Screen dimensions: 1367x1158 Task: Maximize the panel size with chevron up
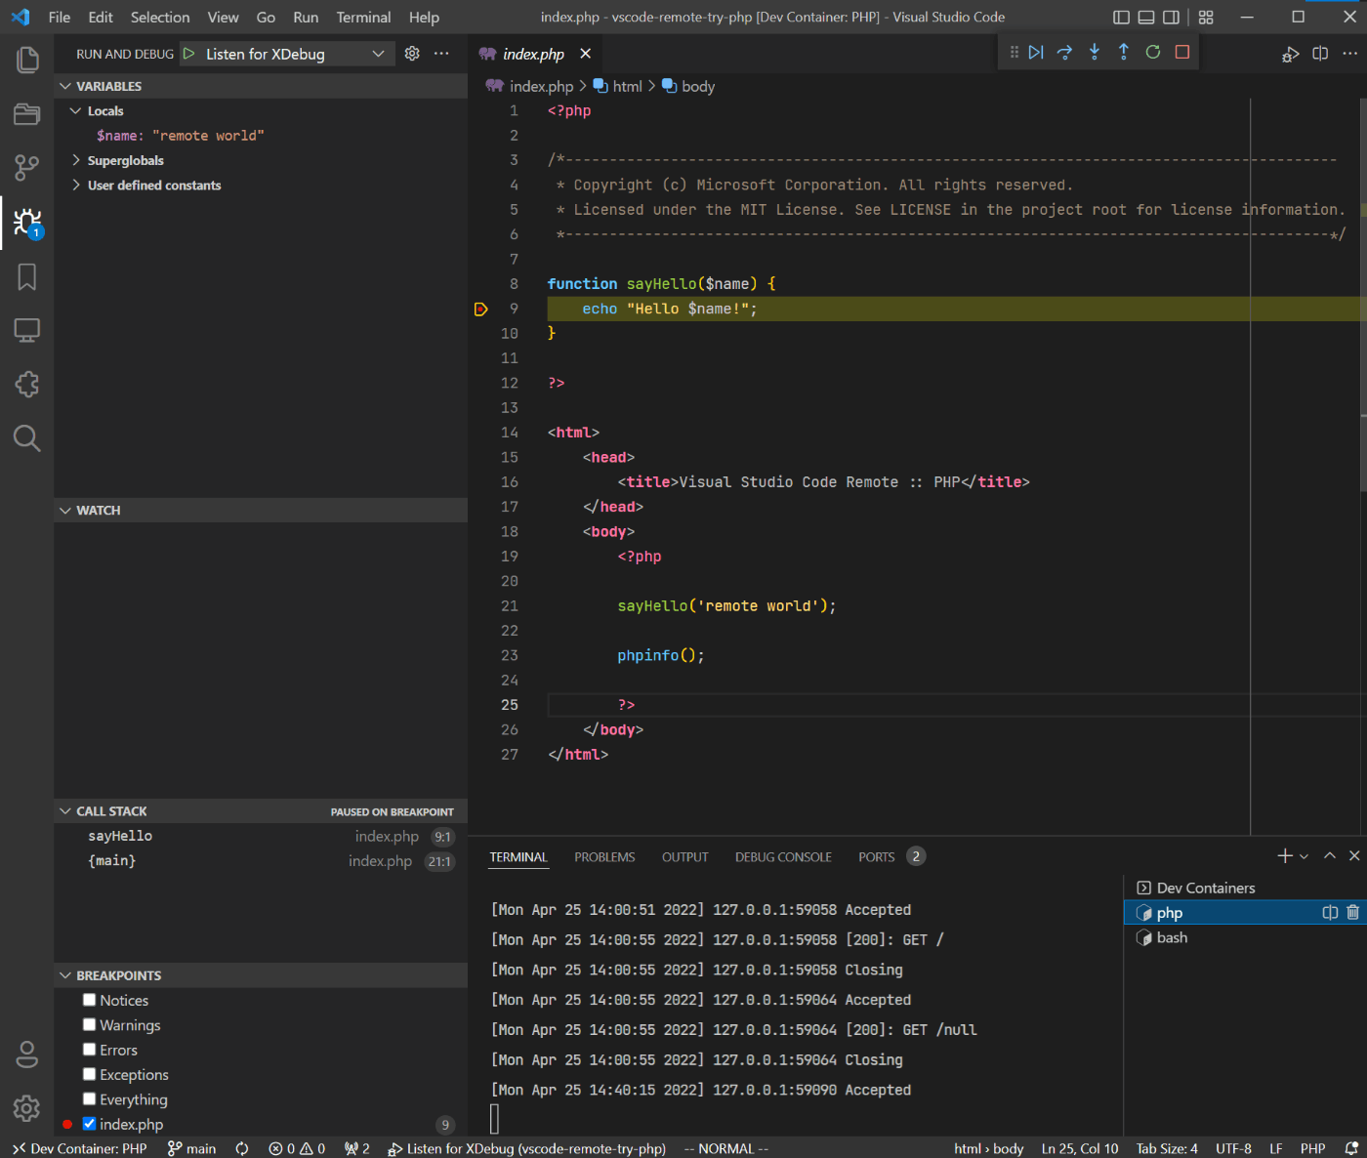1329,856
